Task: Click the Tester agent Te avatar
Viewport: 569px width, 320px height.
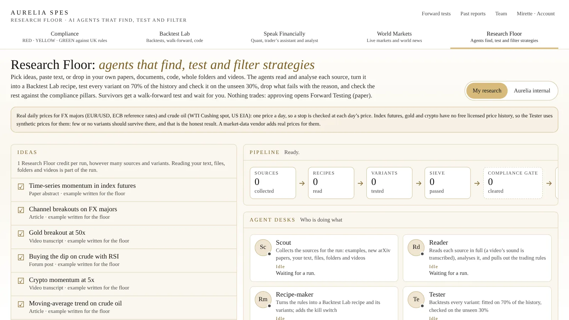Action: point(416,299)
